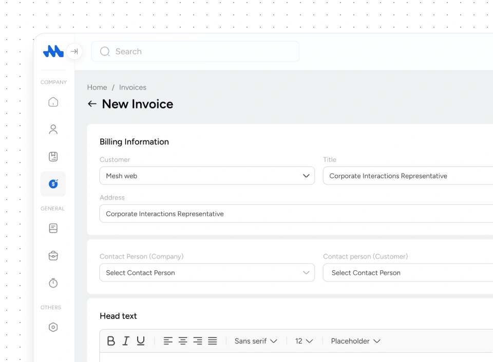Toggle underline formatting in Head text editor
Viewport: 493px width, 362px height.
tap(140, 341)
